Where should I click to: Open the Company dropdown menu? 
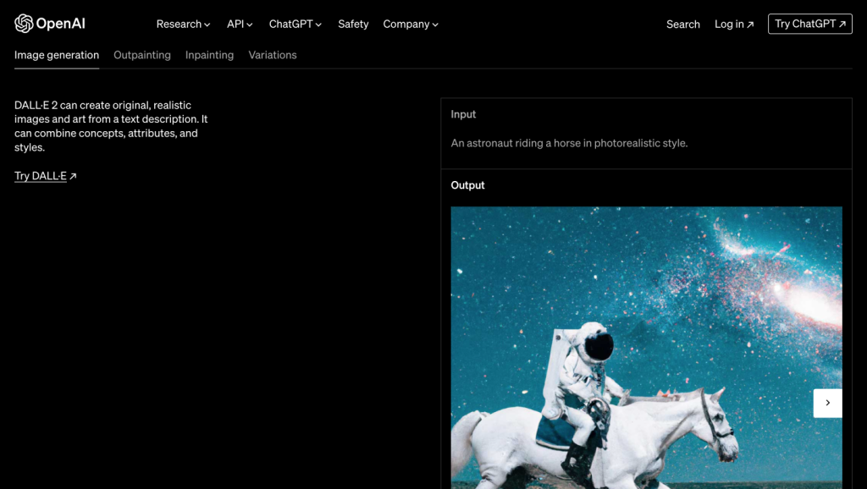click(x=410, y=24)
